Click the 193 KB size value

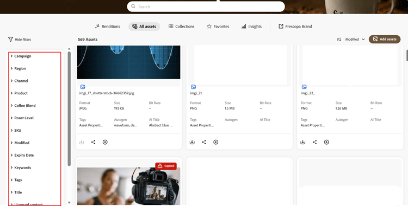(119, 108)
